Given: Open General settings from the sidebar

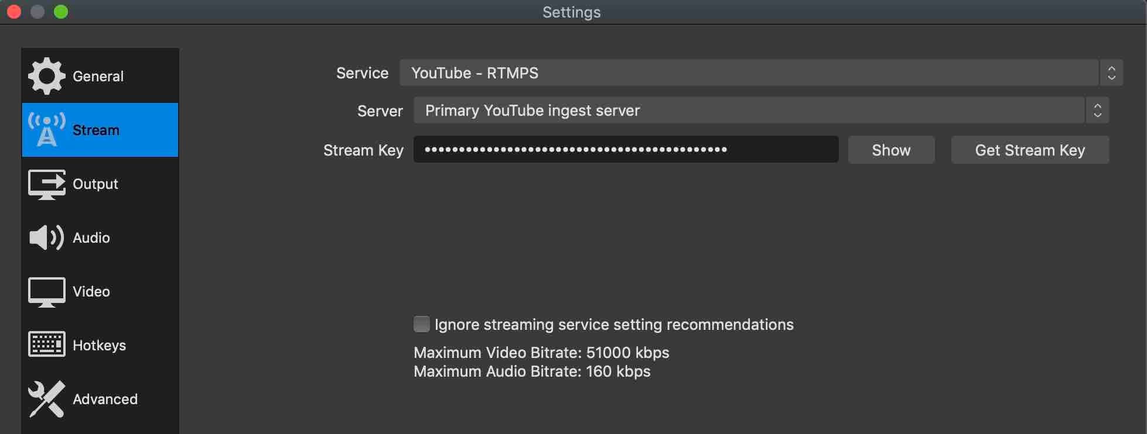Looking at the screenshot, I should click(98, 75).
